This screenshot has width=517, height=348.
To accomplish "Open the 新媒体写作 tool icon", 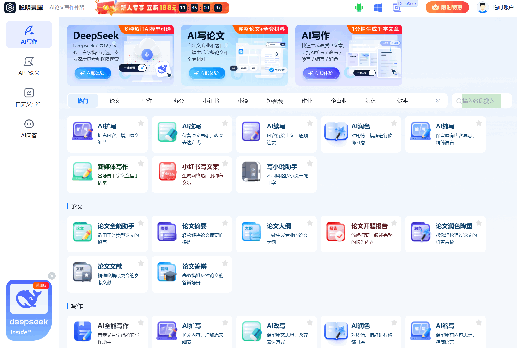I will click(82, 172).
